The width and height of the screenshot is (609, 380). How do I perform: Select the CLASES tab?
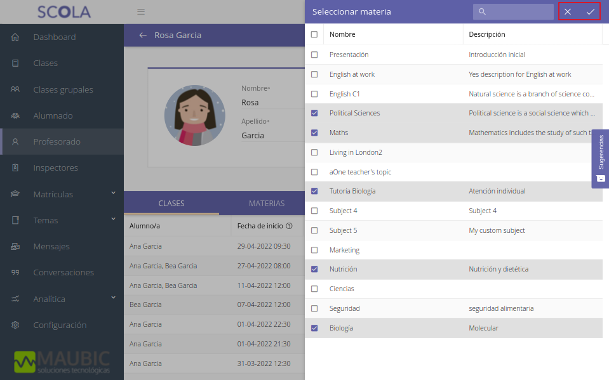point(171,204)
